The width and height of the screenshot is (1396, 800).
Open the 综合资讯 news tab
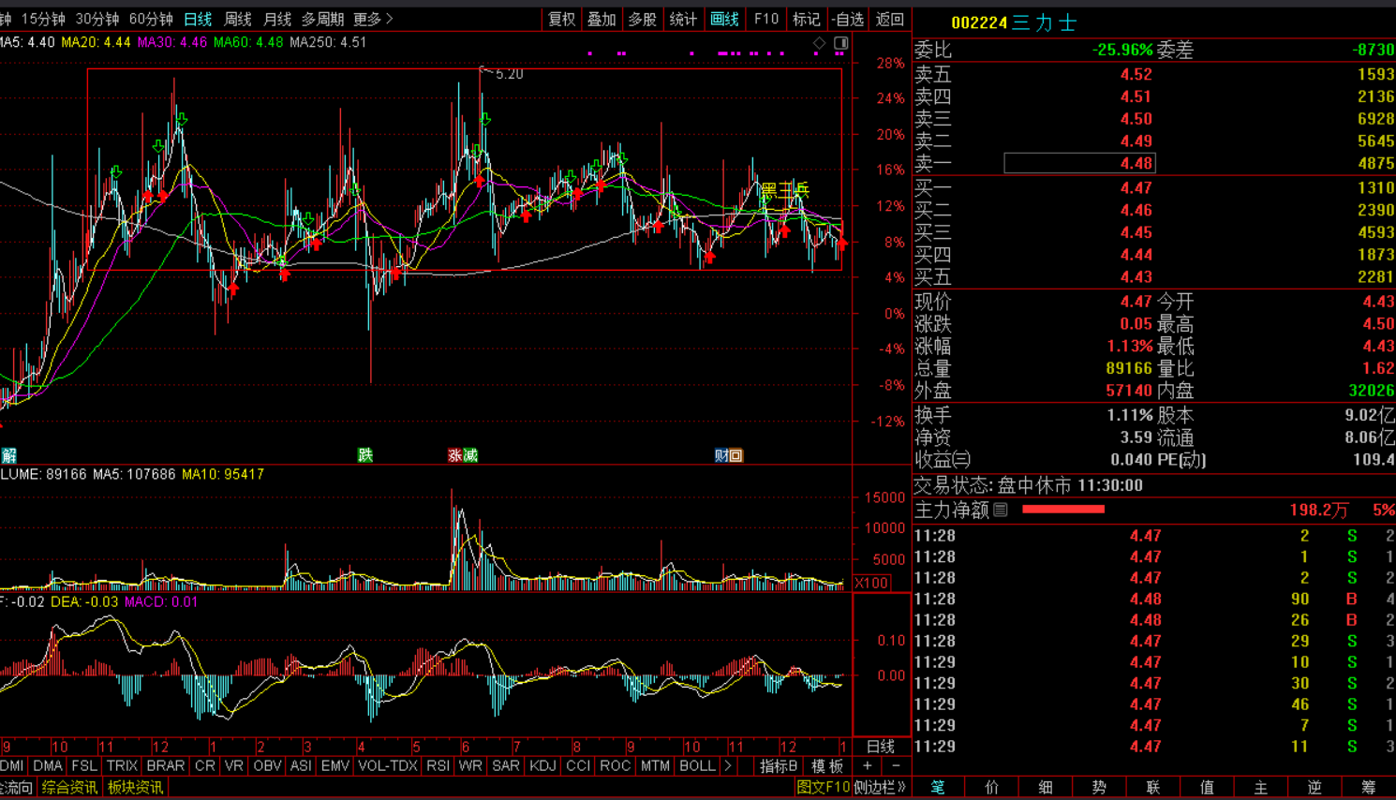pos(69,788)
